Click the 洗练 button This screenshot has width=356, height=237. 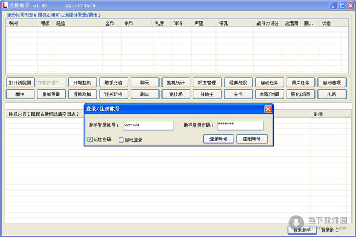(x=332, y=94)
